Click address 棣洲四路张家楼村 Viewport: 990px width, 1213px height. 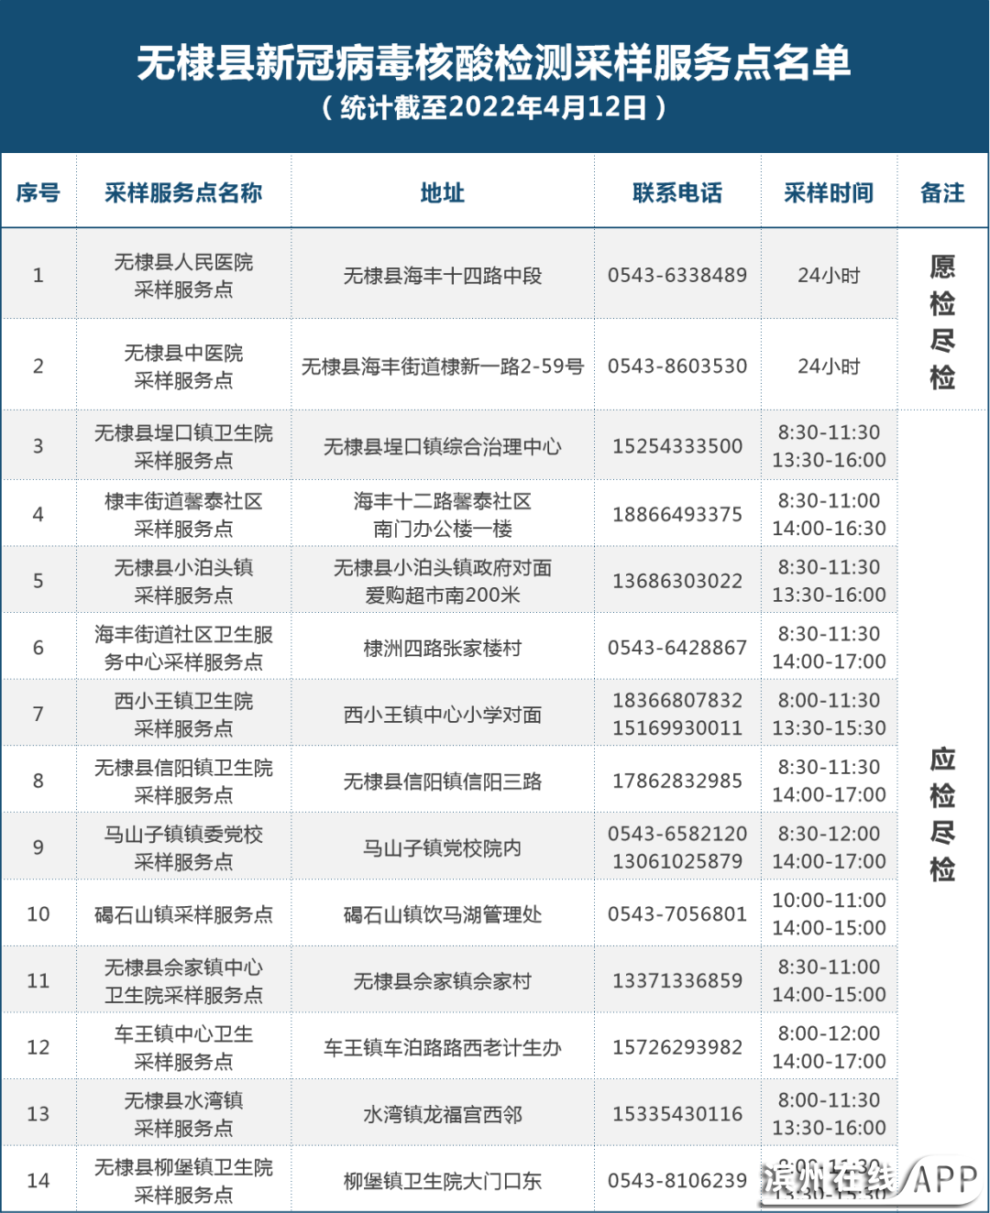coord(442,648)
